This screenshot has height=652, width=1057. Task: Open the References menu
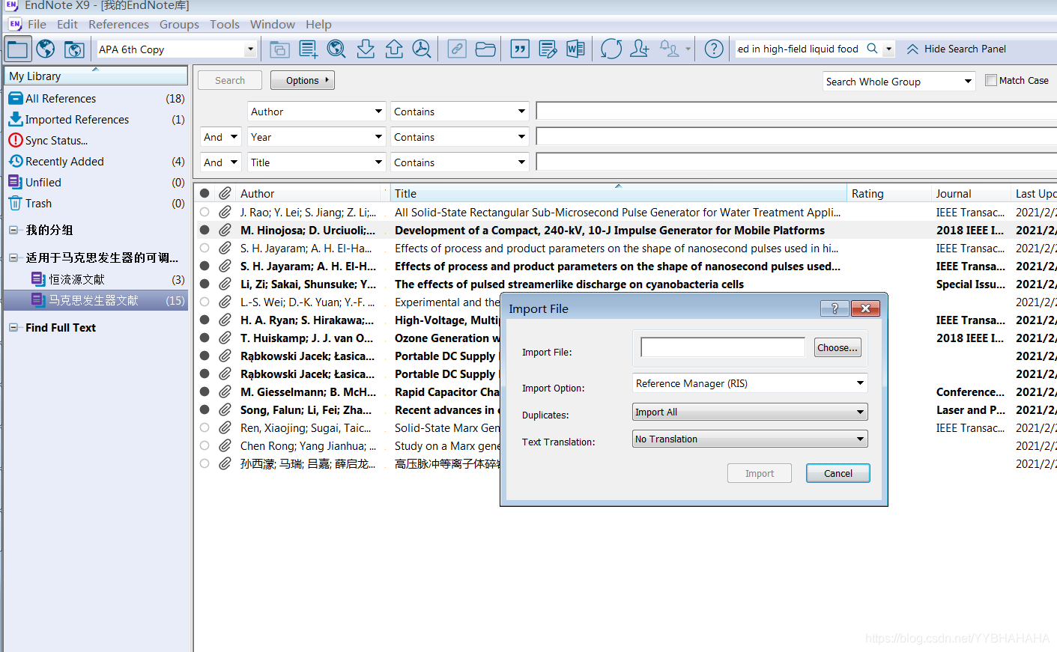[118, 25]
